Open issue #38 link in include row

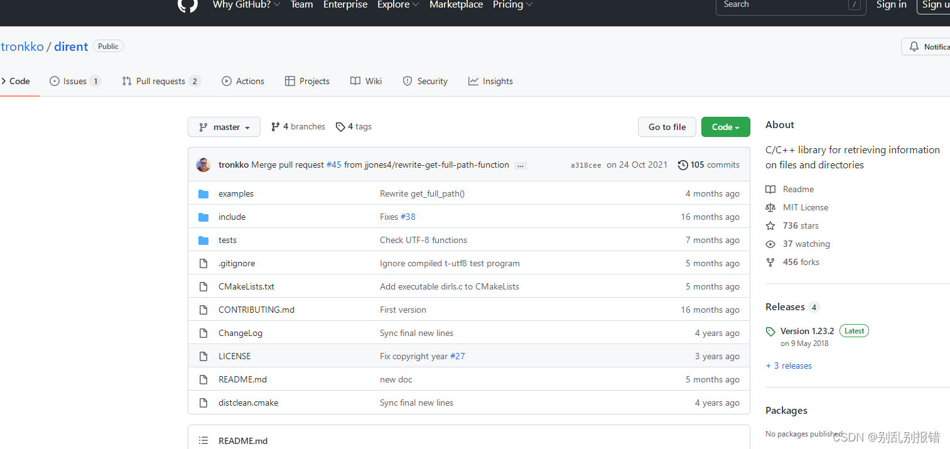[408, 217]
